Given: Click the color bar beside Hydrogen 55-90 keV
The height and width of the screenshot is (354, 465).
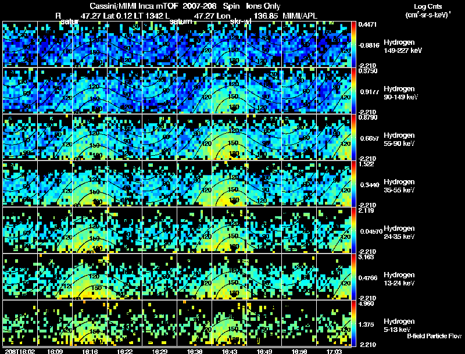Looking at the screenshot, I should coord(353,137).
